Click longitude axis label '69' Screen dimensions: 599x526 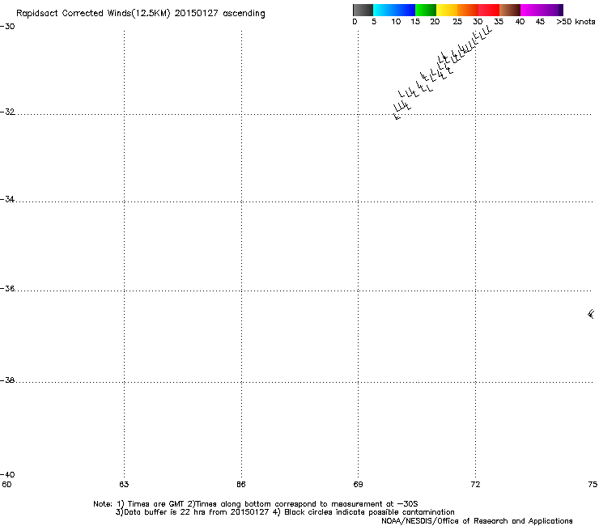point(358,485)
